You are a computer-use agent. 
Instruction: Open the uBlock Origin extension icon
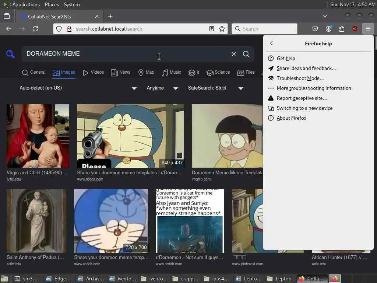pos(355,29)
